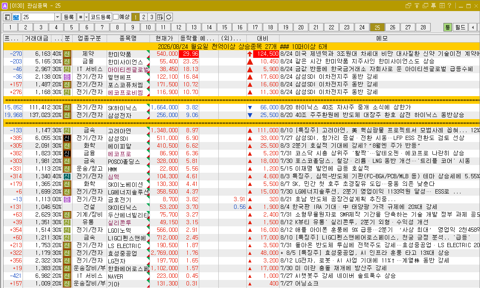This screenshot has height=288, width=480.
Task: Select the 에코프로비엠 stock name
Action: coord(125,92)
